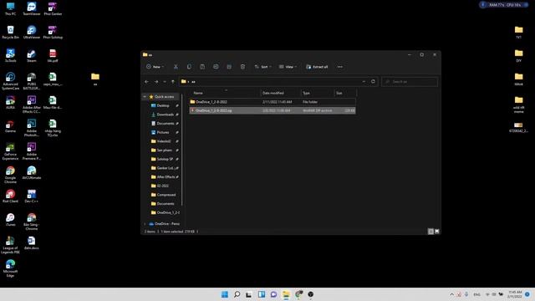The height and width of the screenshot is (301, 535).
Task: Click the Share icon in Explorer toolbar
Action: click(x=229, y=67)
